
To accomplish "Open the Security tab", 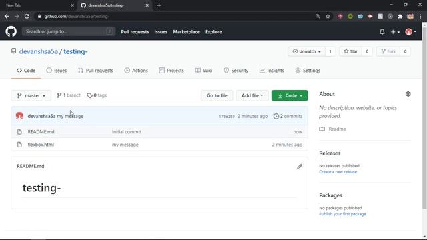I will pos(236,71).
